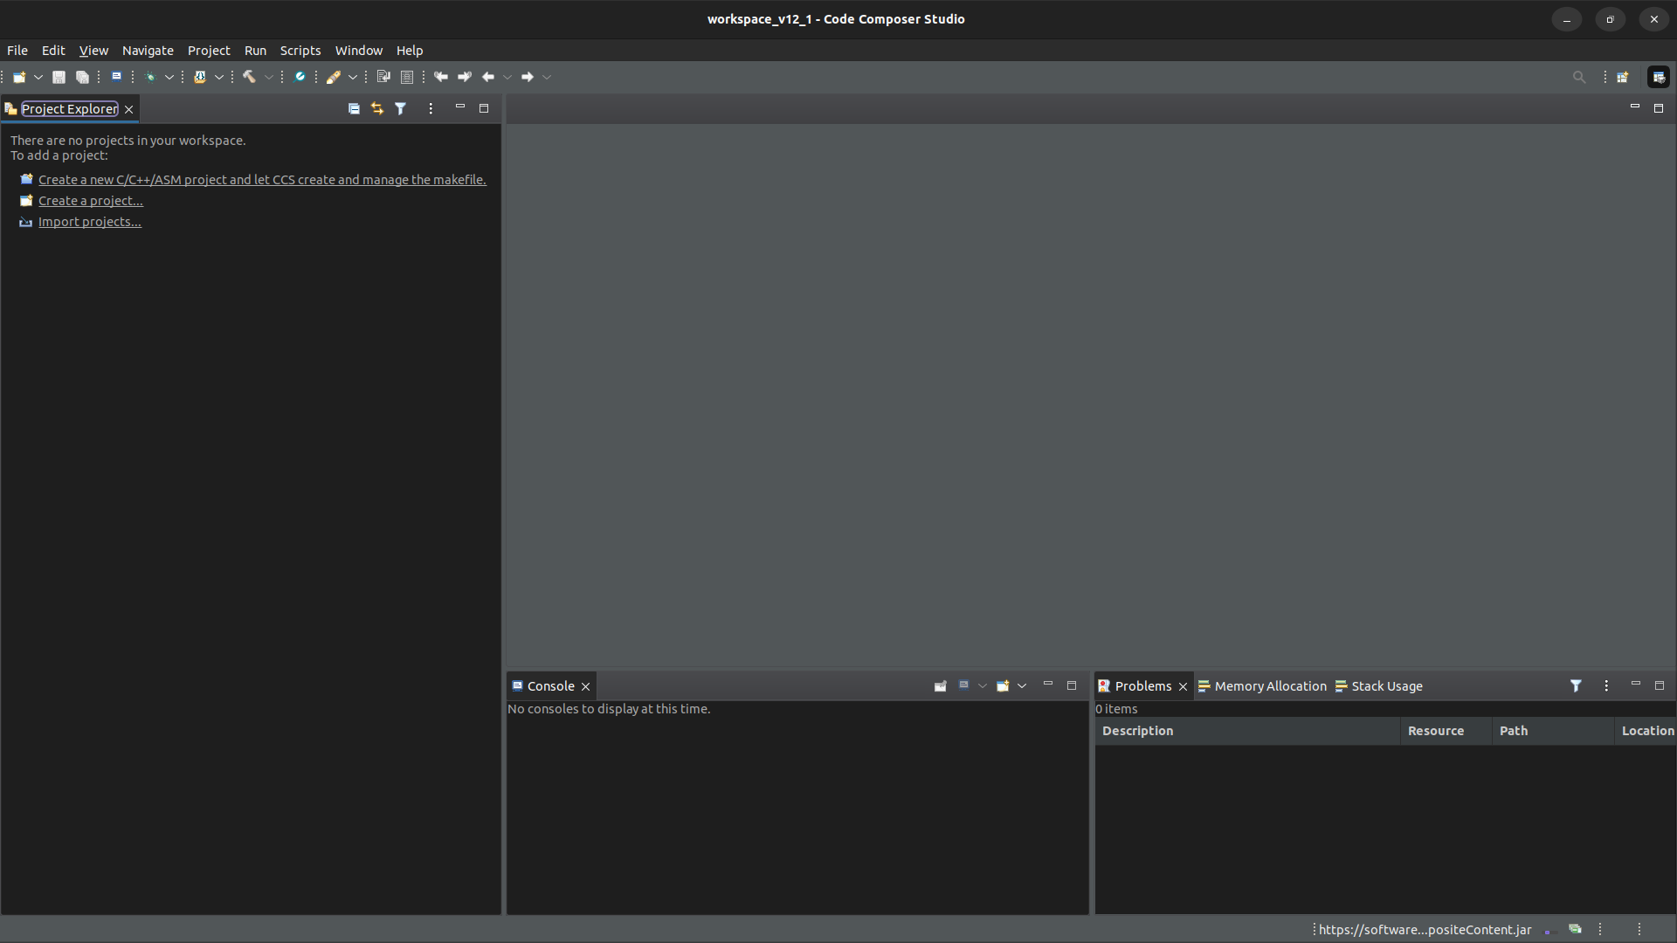Open the Project menu
Image resolution: width=1677 pixels, height=943 pixels.
click(x=209, y=51)
